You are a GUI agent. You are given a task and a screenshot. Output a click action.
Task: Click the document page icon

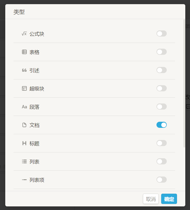point(24,125)
